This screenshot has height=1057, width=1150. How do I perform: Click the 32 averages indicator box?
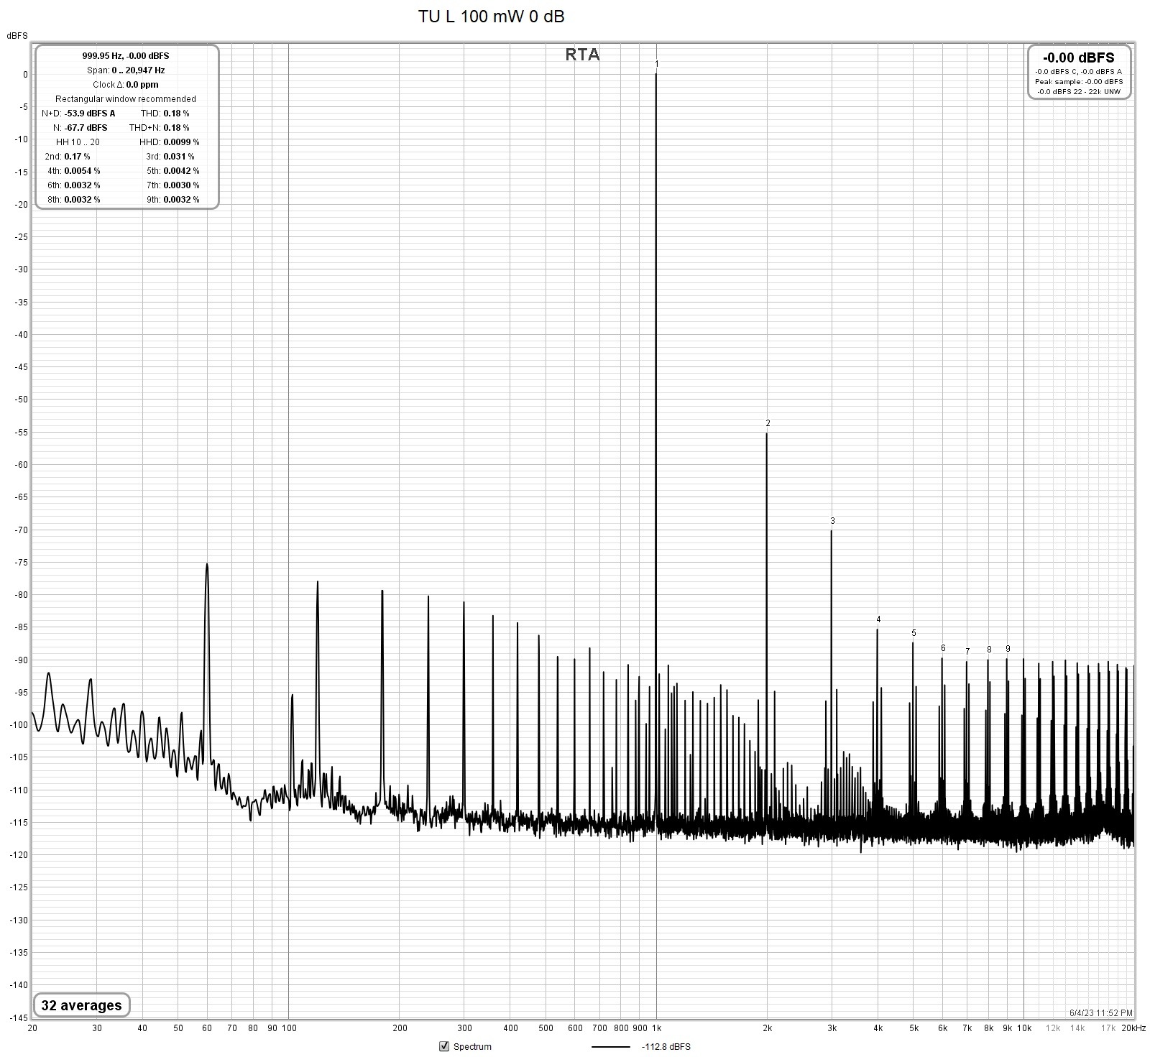pyautogui.click(x=81, y=1005)
